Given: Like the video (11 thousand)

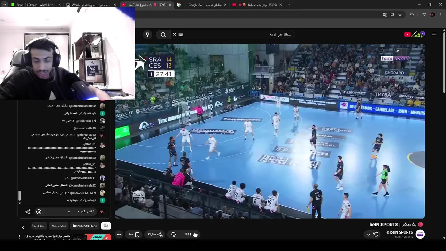Looking at the screenshot, I should pyautogui.click(x=191, y=235).
